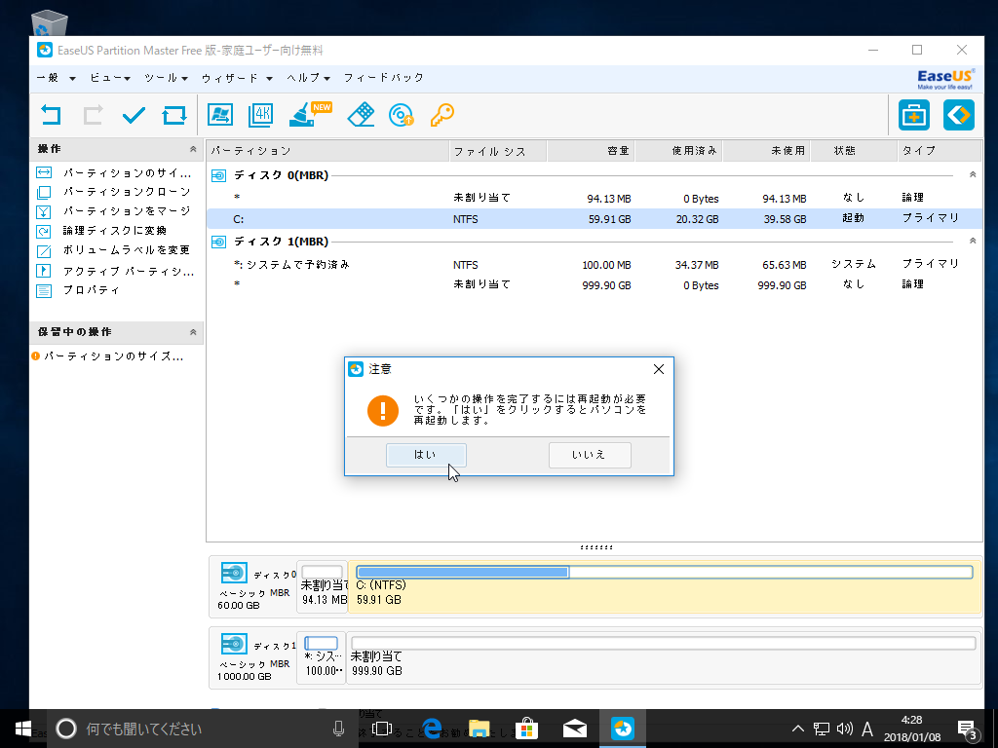Click the pending パーティションのサイズ operation entry
The height and width of the screenshot is (748, 998).
click(107, 356)
